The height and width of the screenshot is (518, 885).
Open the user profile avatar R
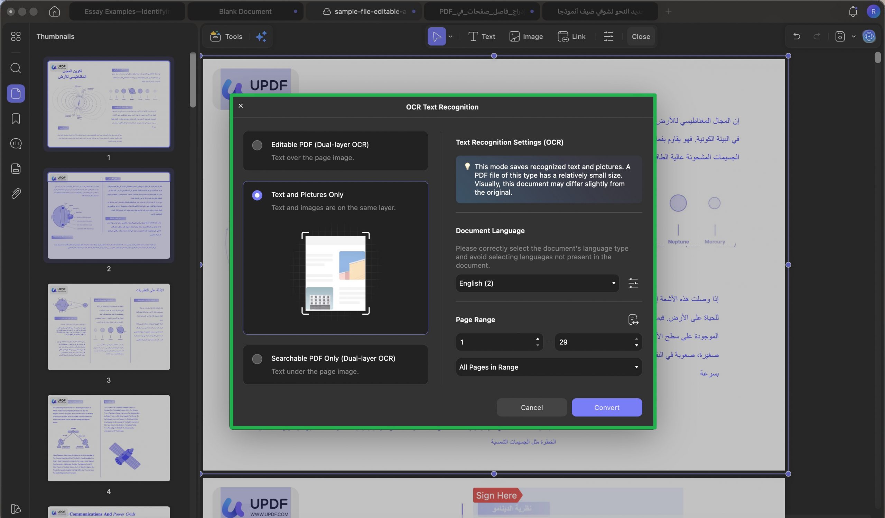873,12
